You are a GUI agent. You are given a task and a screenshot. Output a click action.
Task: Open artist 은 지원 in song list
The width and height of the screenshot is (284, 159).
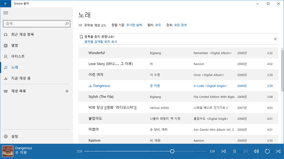[x=155, y=86]
